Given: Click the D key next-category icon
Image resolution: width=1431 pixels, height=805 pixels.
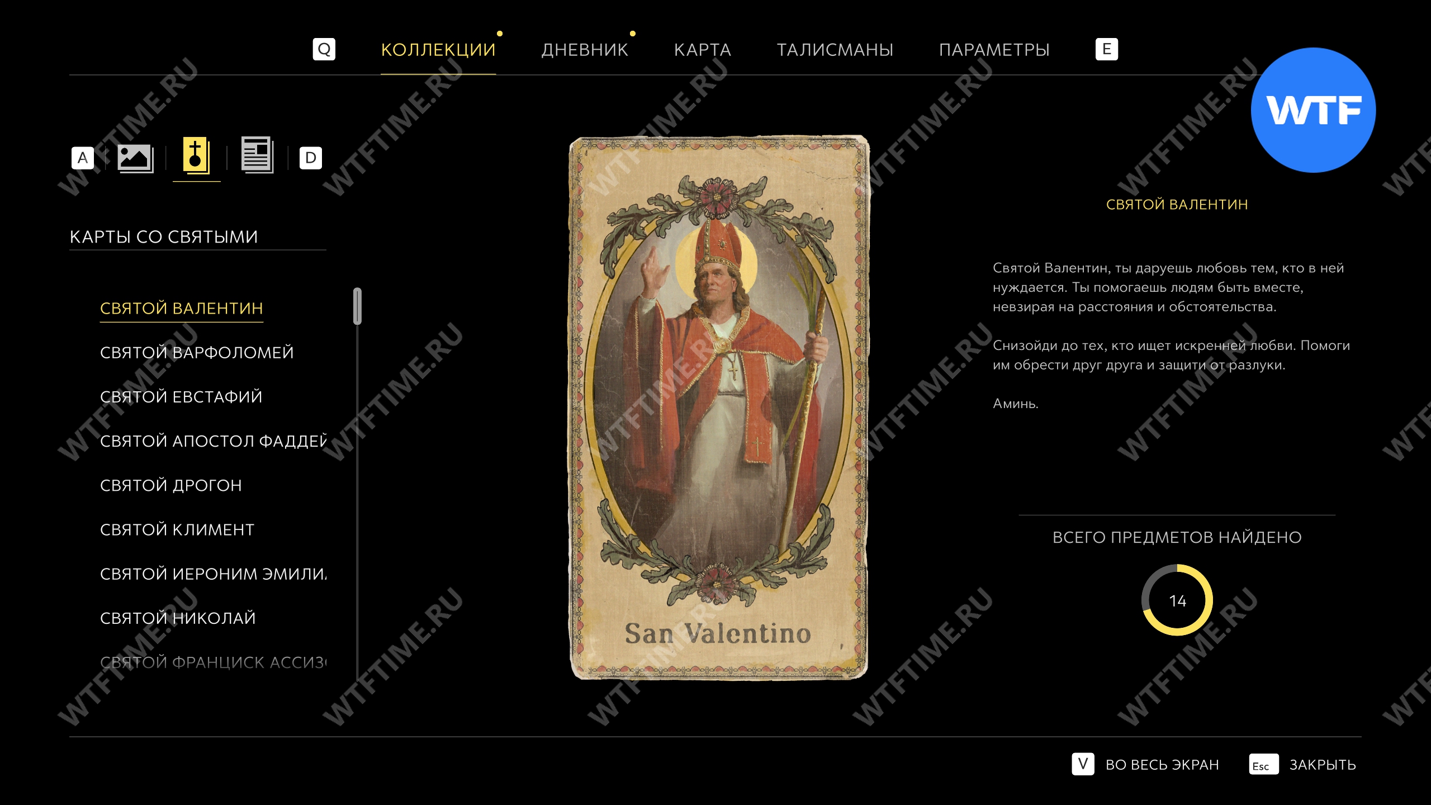Looking at the screenshot, I should coord(311,158).
